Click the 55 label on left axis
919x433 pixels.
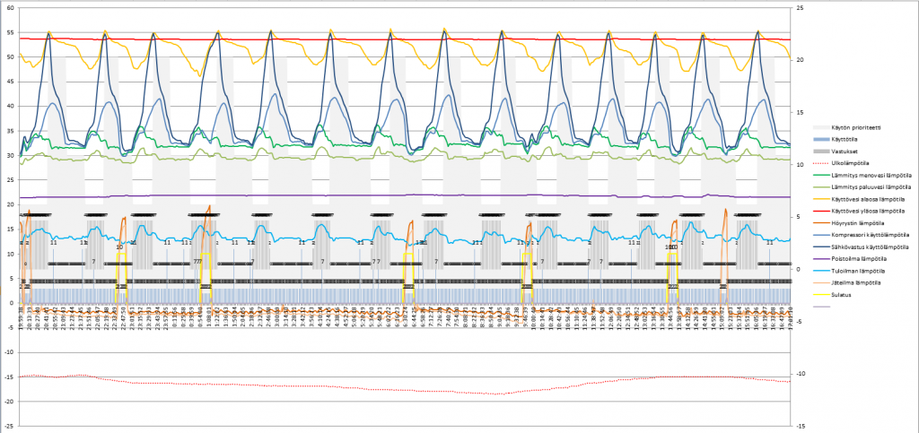point(10,33)
